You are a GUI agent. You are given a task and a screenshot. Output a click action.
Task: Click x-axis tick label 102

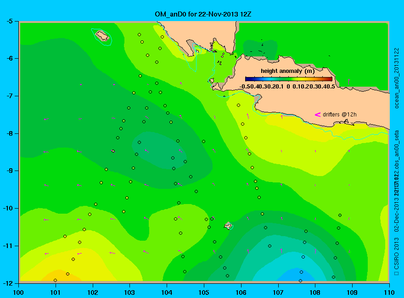tap(93, 292)
